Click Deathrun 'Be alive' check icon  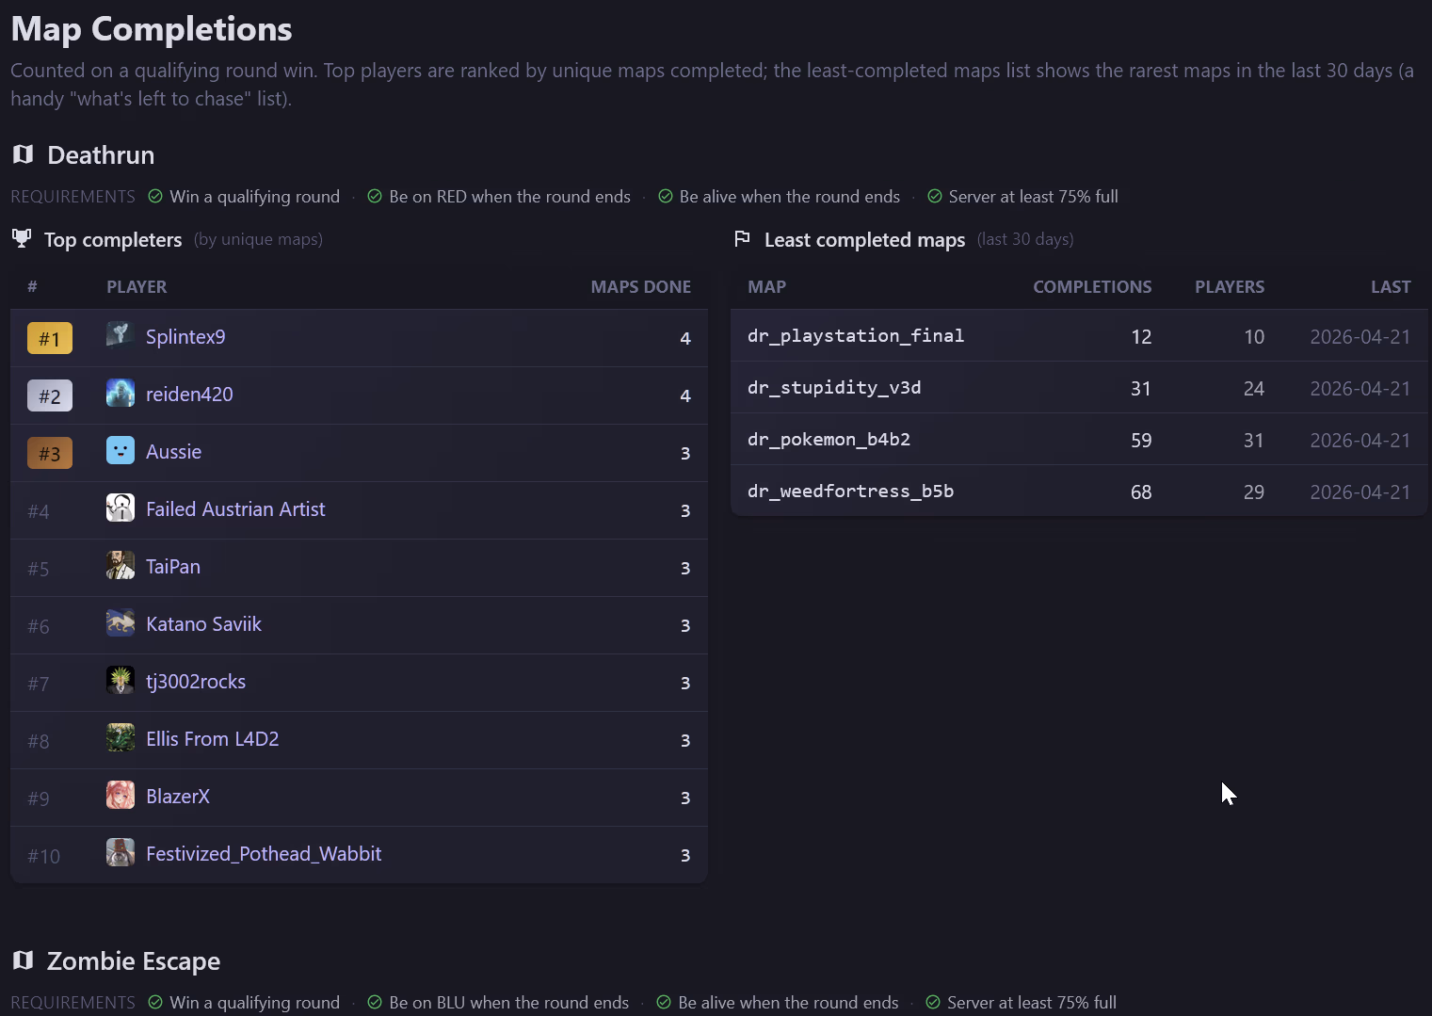[x=666, y=196]
